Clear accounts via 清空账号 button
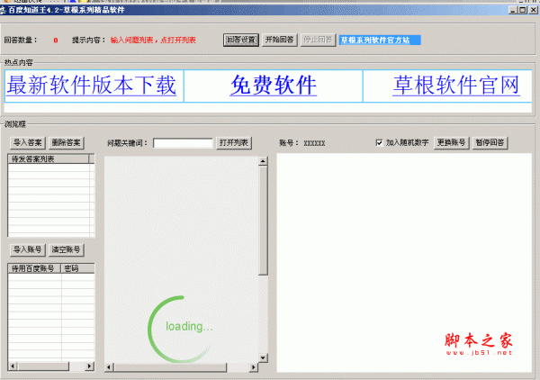This screenshot has width=540, height=380. pyautogui.click(x=66, y=249)
